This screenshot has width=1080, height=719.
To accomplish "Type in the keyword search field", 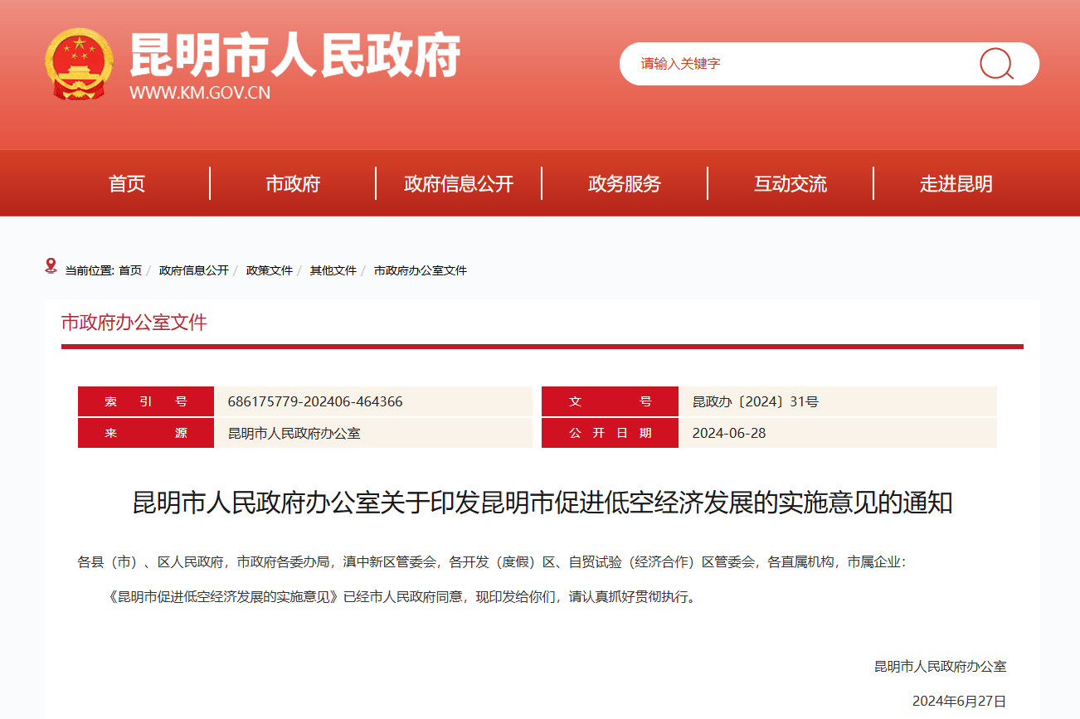I will 796,64.
